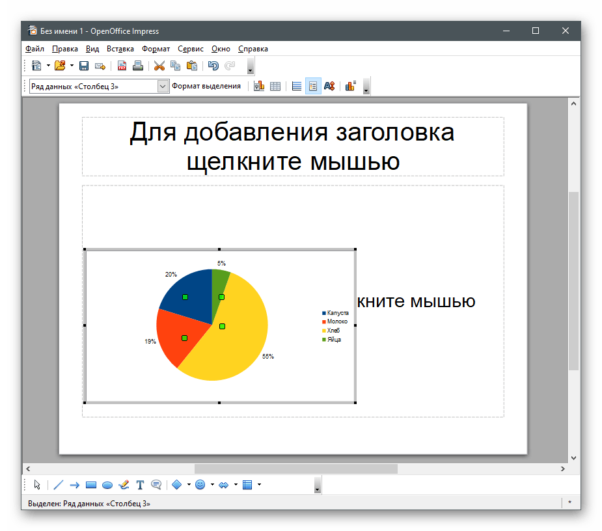Open the Формат menu

pyautogui.click(x=156, y=49)
